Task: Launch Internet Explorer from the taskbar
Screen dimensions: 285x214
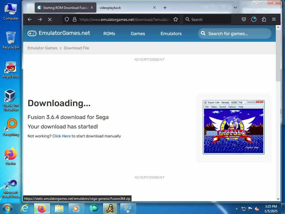Action: 25,208
